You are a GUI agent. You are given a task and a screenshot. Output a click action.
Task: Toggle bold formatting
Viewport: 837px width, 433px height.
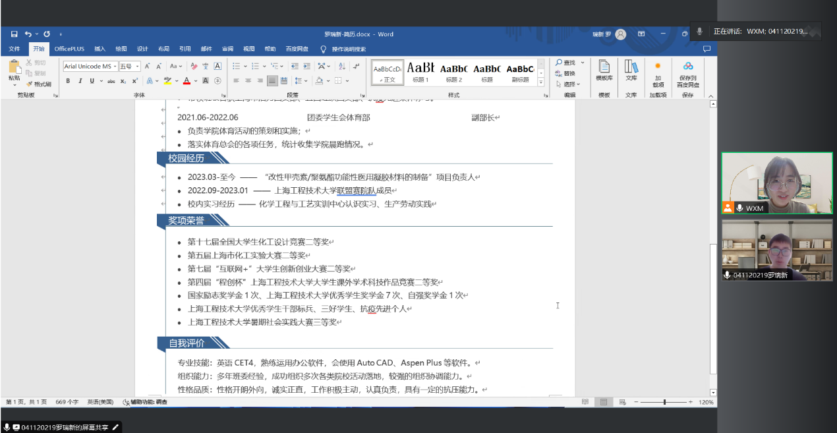point(69,81)
